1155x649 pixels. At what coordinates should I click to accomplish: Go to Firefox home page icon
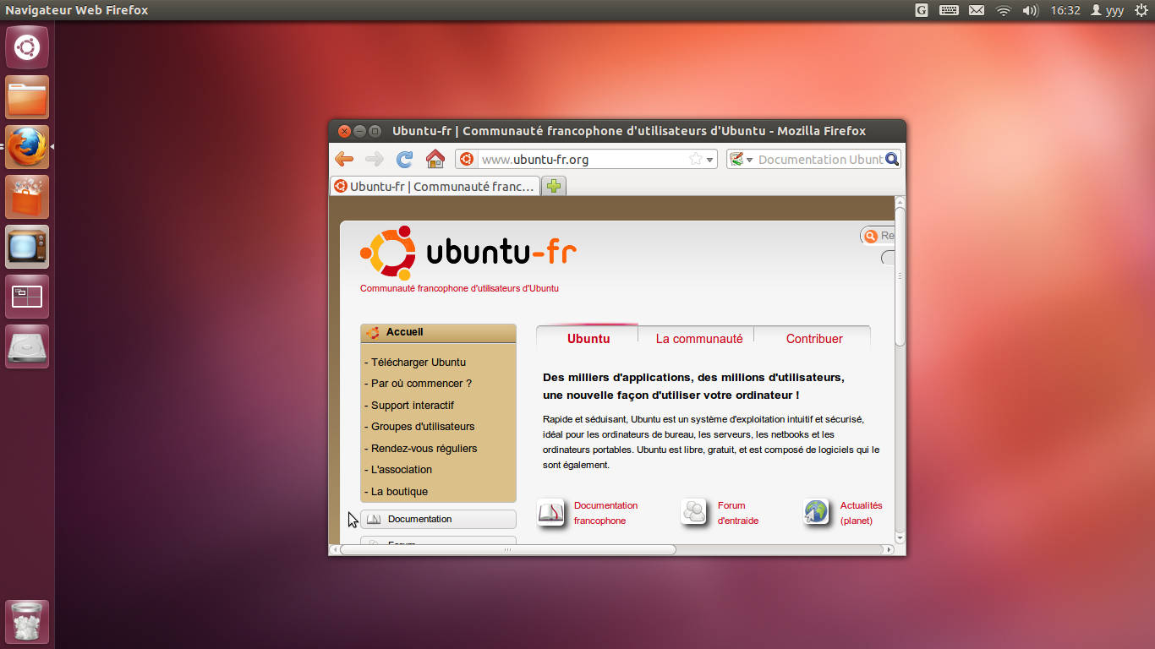[x=435, y=159]
